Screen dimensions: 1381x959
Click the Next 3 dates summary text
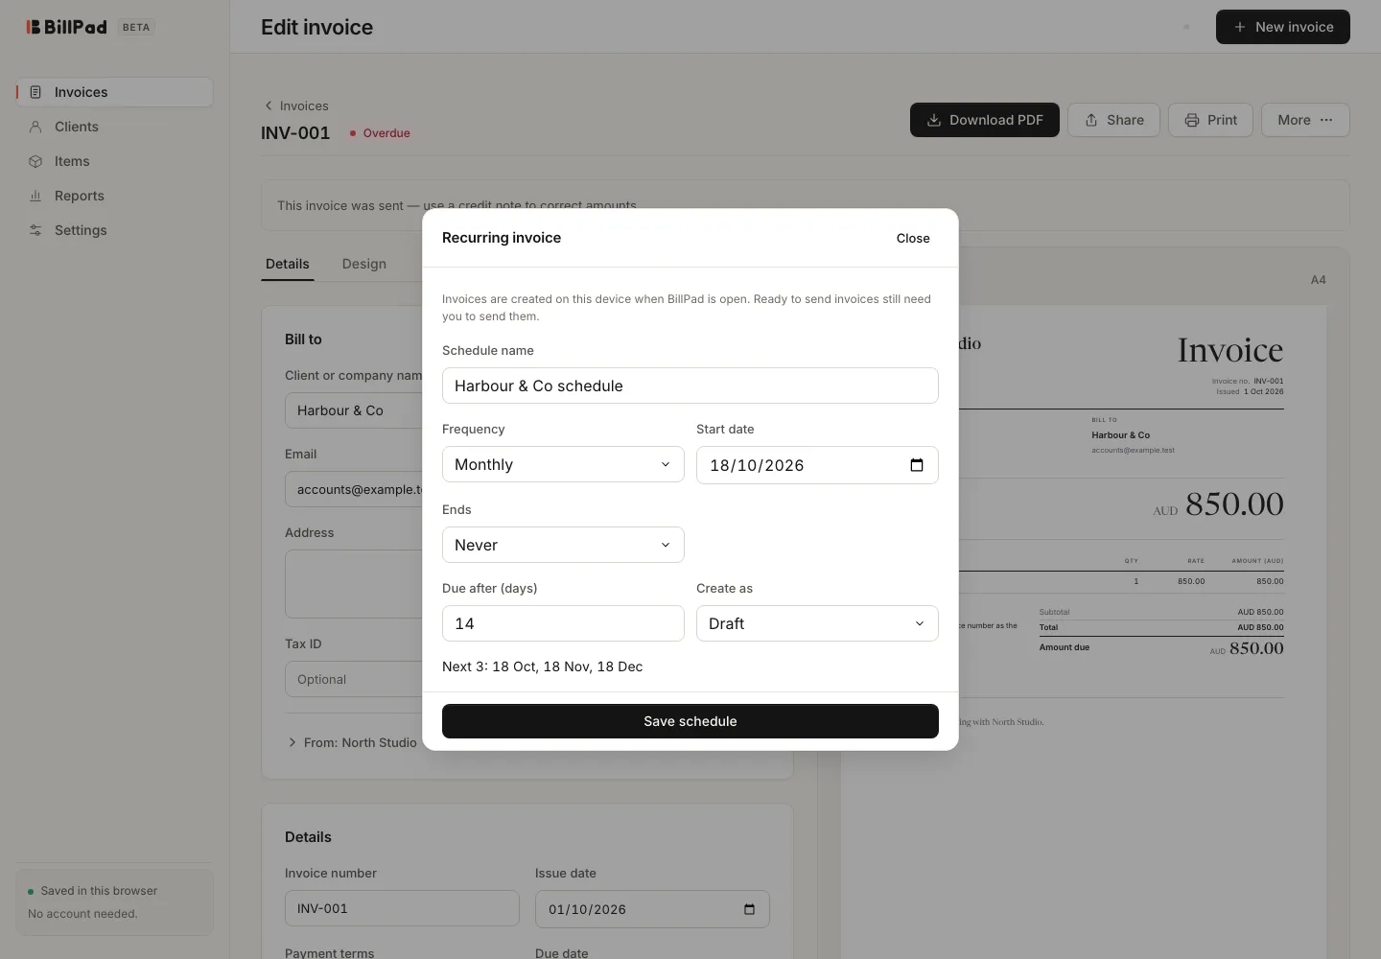point(543,667)
